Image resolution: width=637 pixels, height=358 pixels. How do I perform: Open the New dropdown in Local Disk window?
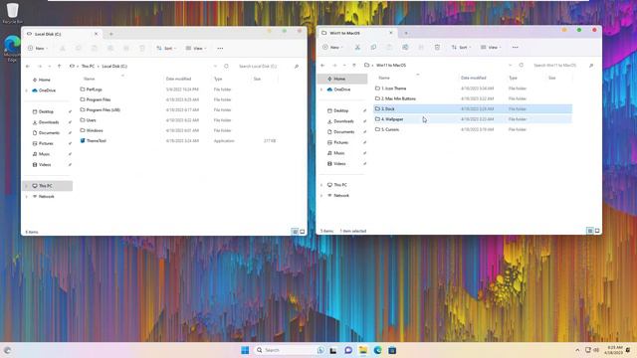[38, 49]
